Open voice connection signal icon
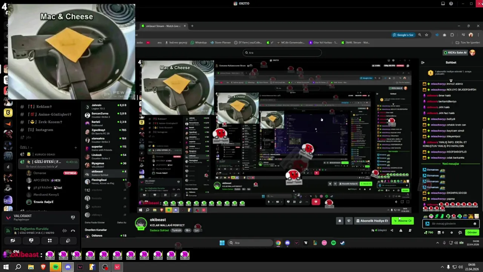483x272 pixels. pyautogui.click(x=8, y=230)
